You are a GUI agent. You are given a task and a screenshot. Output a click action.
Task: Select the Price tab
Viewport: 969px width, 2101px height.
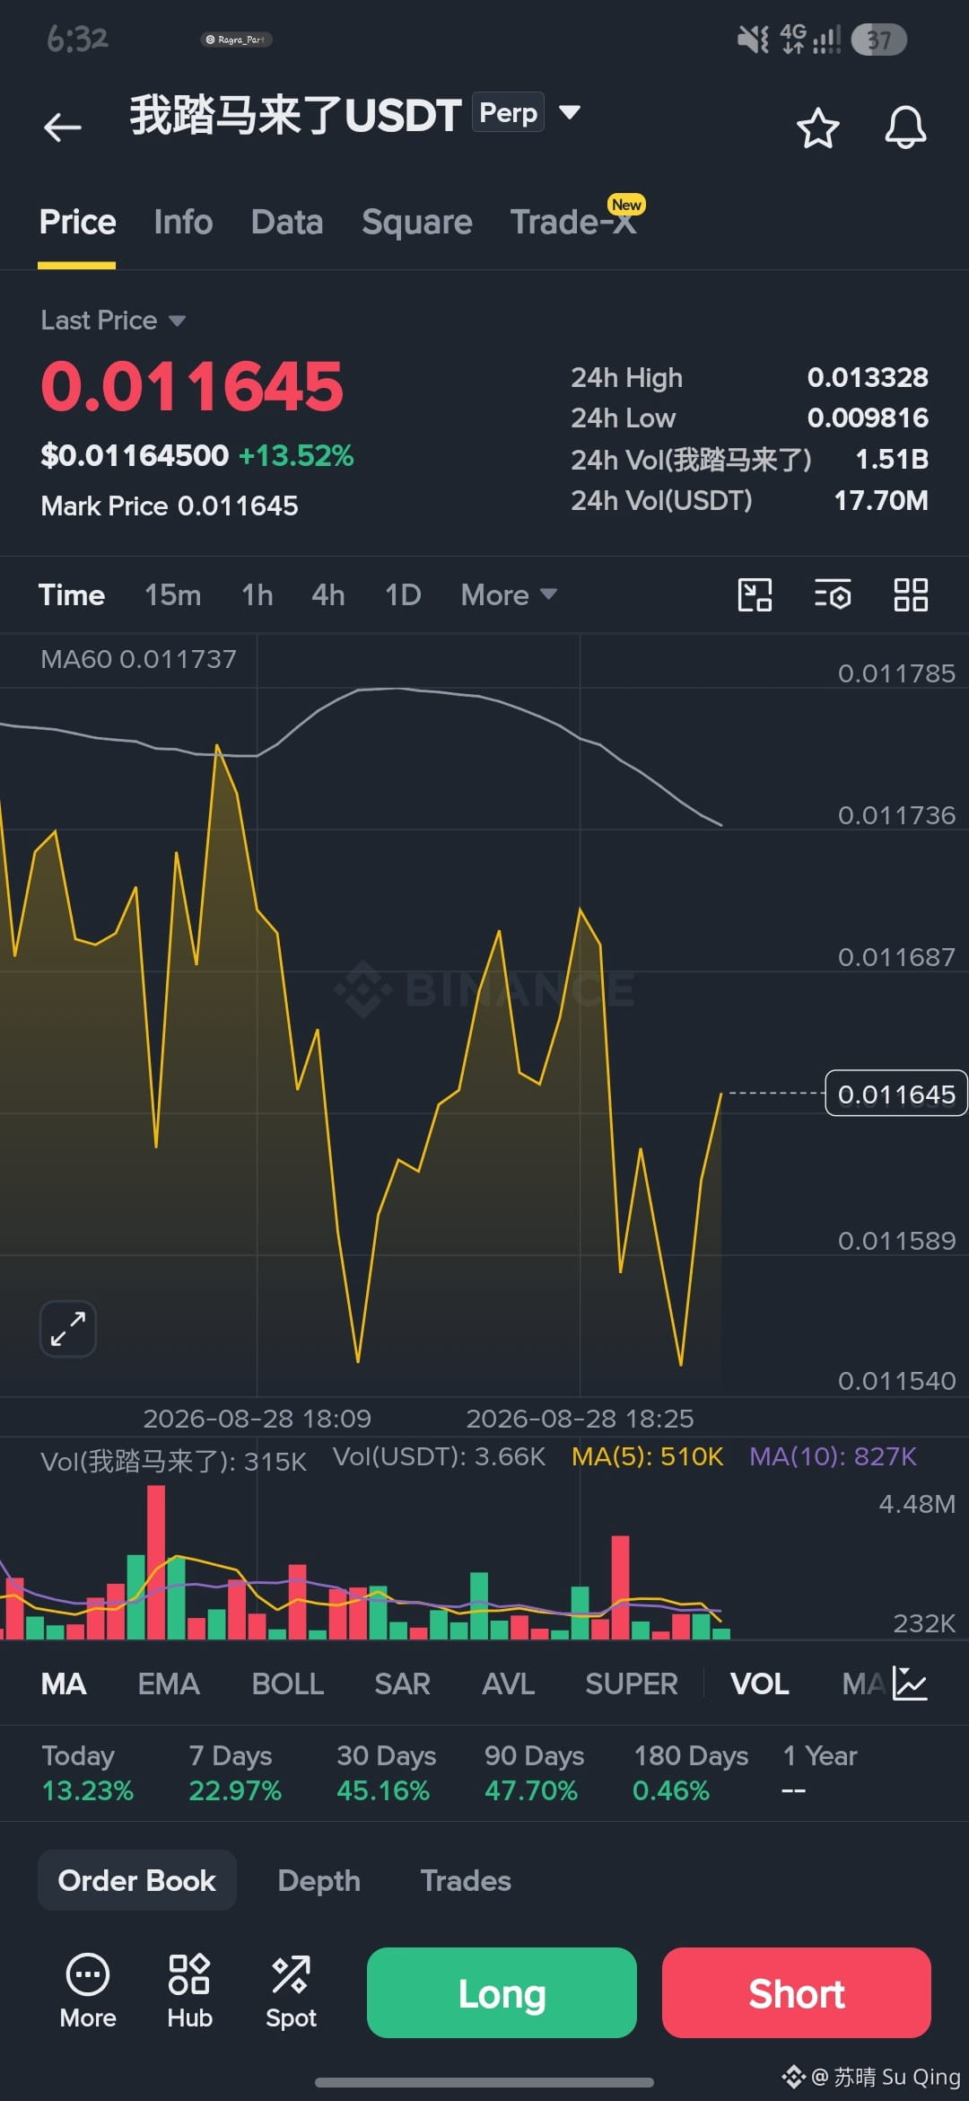pos(77,222)
